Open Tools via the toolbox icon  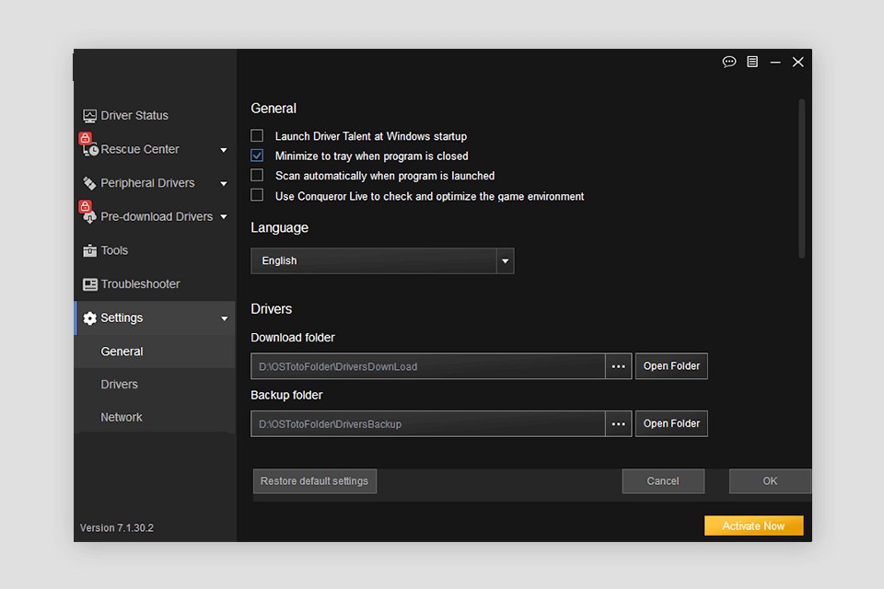tap(89, 249)
